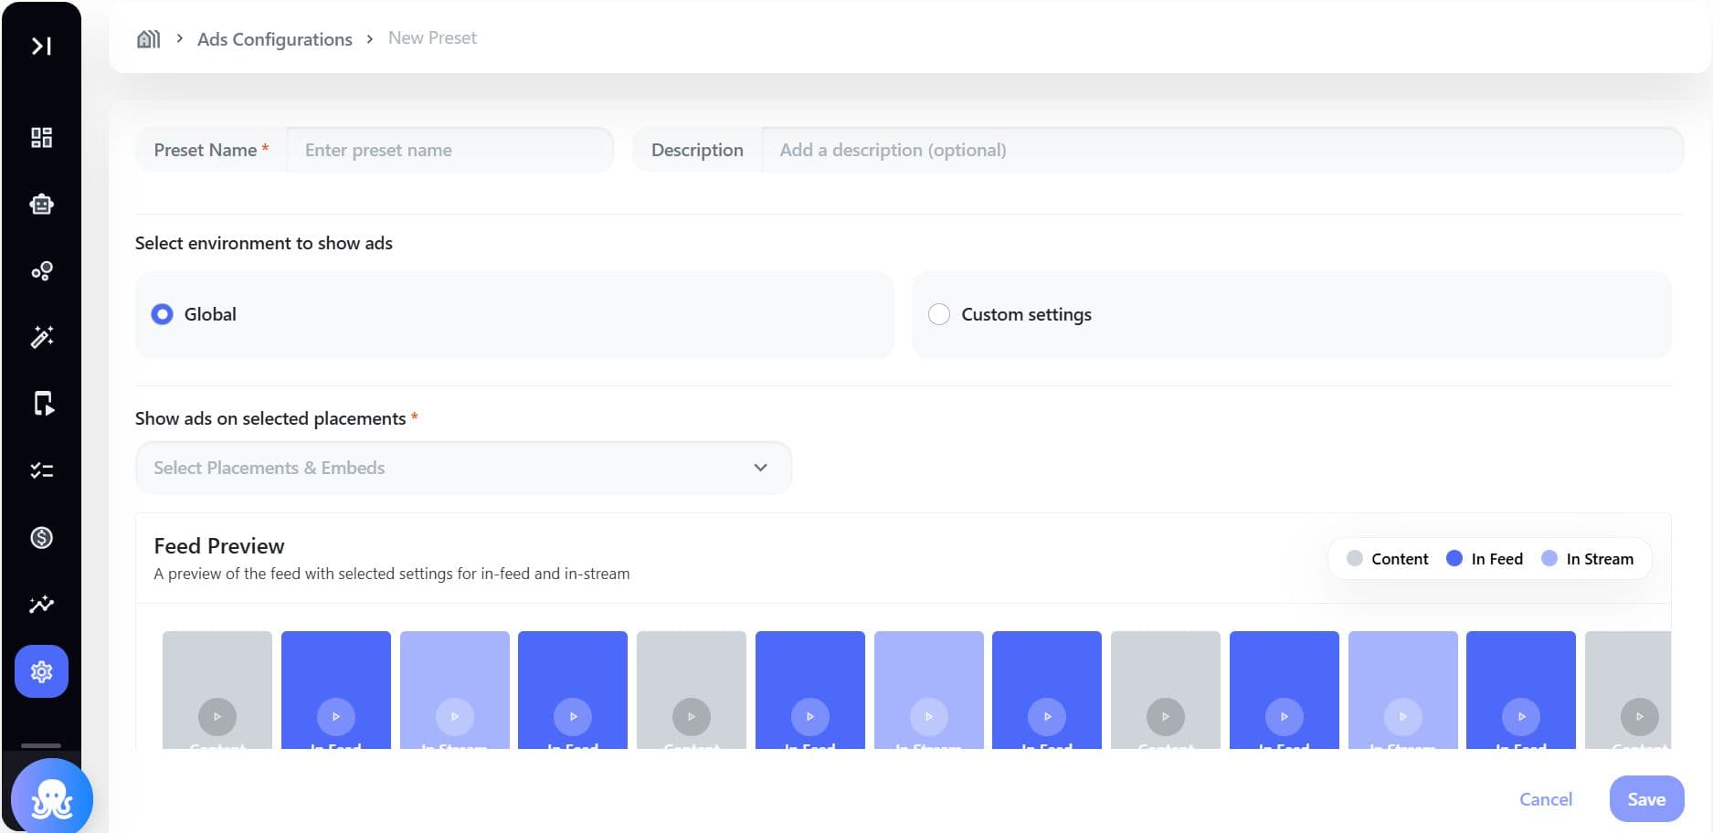This screenshot has width=1713, height=833.
Task: Play the first light-blue In Stream preview card
Action: 454,716
